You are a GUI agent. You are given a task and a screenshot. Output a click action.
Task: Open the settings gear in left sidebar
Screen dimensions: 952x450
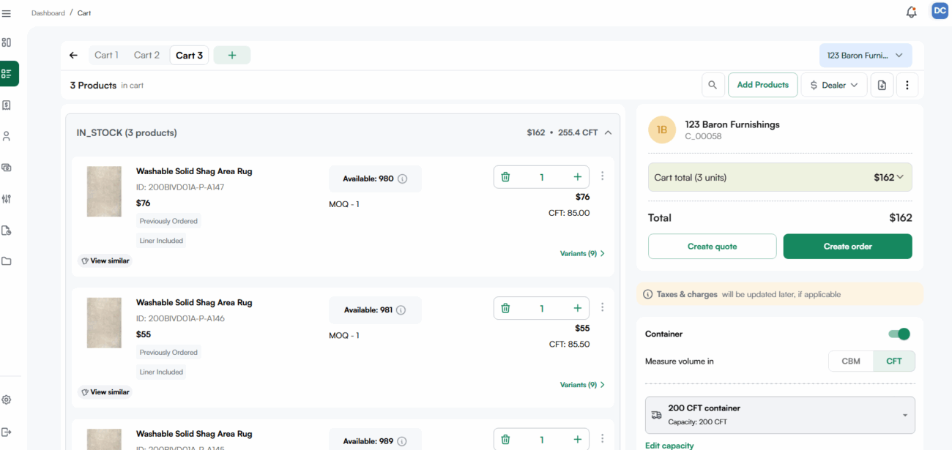click(7, 400)
